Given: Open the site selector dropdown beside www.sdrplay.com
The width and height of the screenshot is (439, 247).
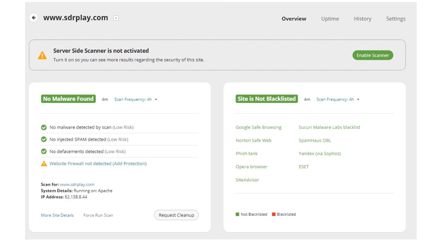Looking at the screenshot, I should tap(116, 18).
